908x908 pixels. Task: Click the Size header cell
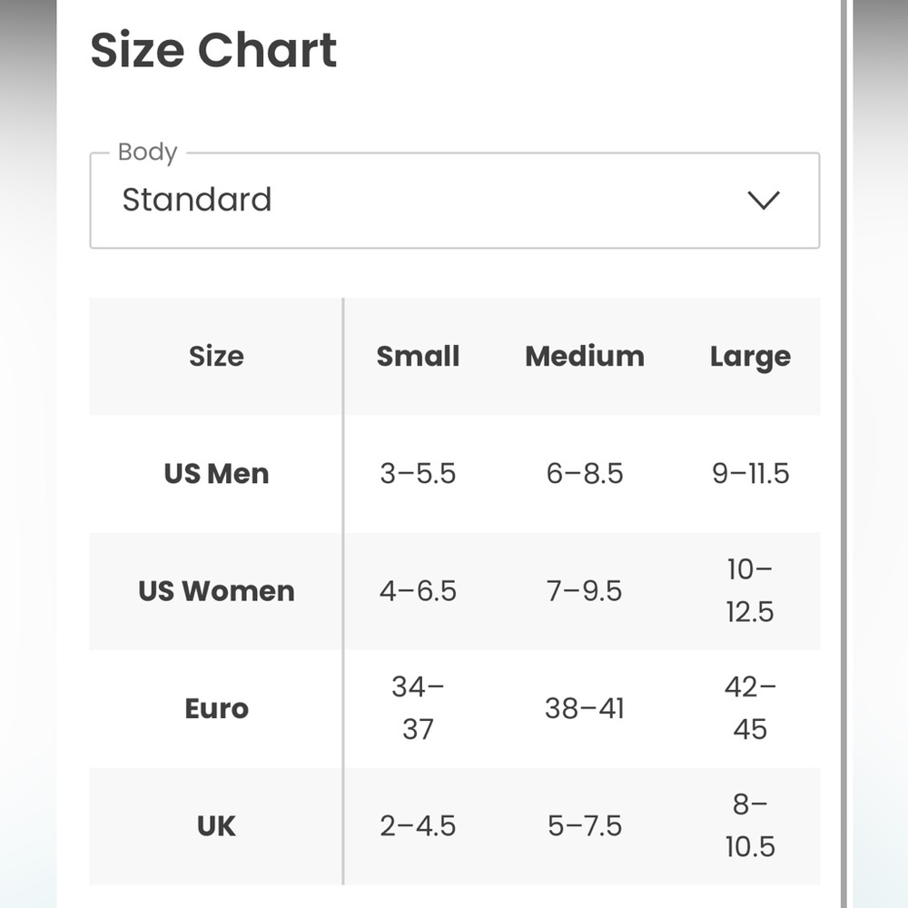tap(215, 356)
